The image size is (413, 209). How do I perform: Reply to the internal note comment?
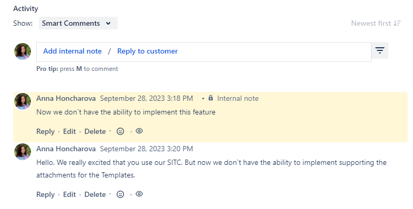(x=45, y=131)
